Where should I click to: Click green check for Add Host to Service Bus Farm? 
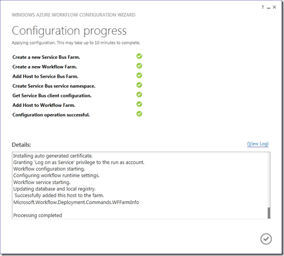coord(139,76)
